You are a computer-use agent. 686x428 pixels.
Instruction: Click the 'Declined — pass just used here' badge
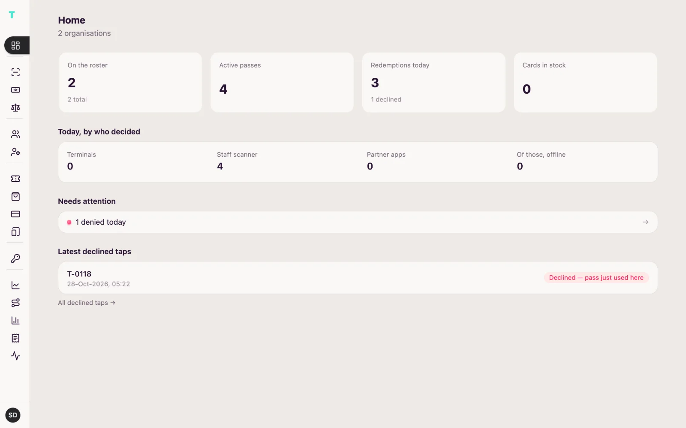596,278
